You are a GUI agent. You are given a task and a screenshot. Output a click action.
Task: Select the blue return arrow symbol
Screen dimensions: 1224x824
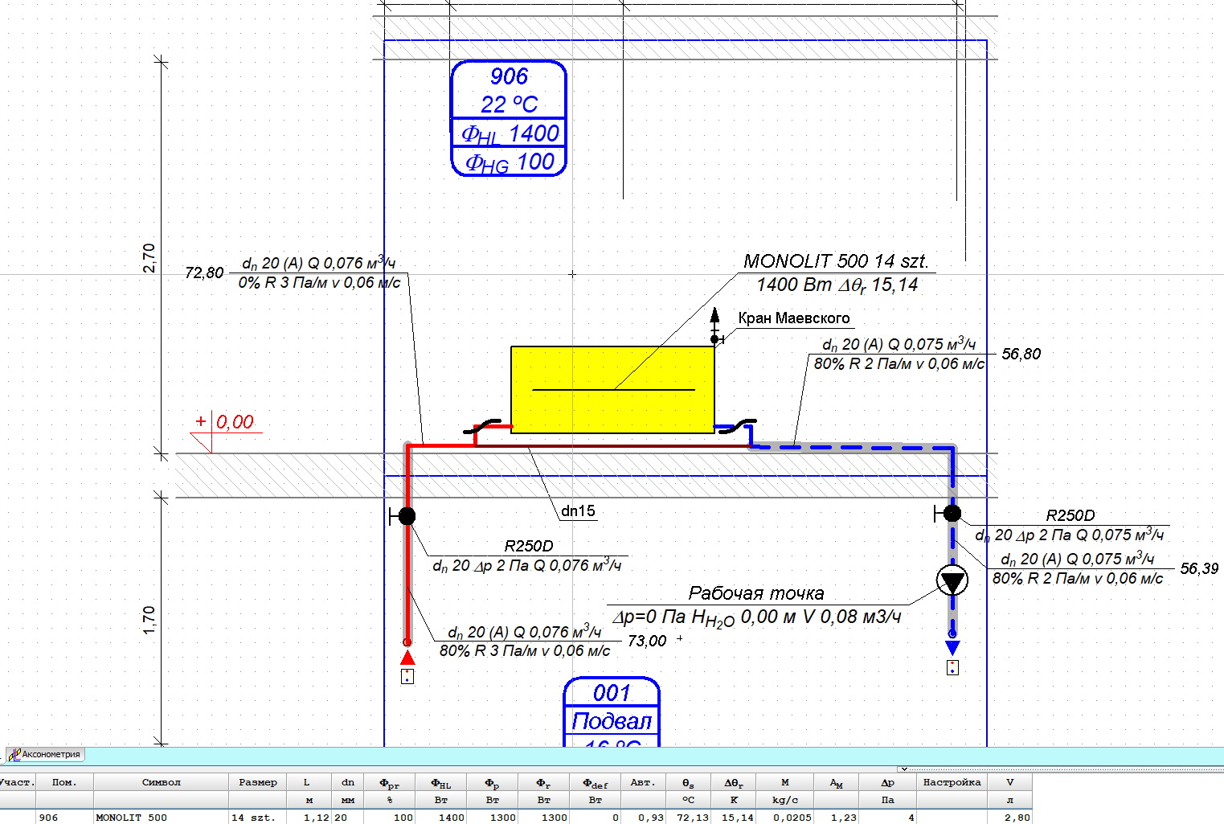pyautogui.click(x=952, y=647)
